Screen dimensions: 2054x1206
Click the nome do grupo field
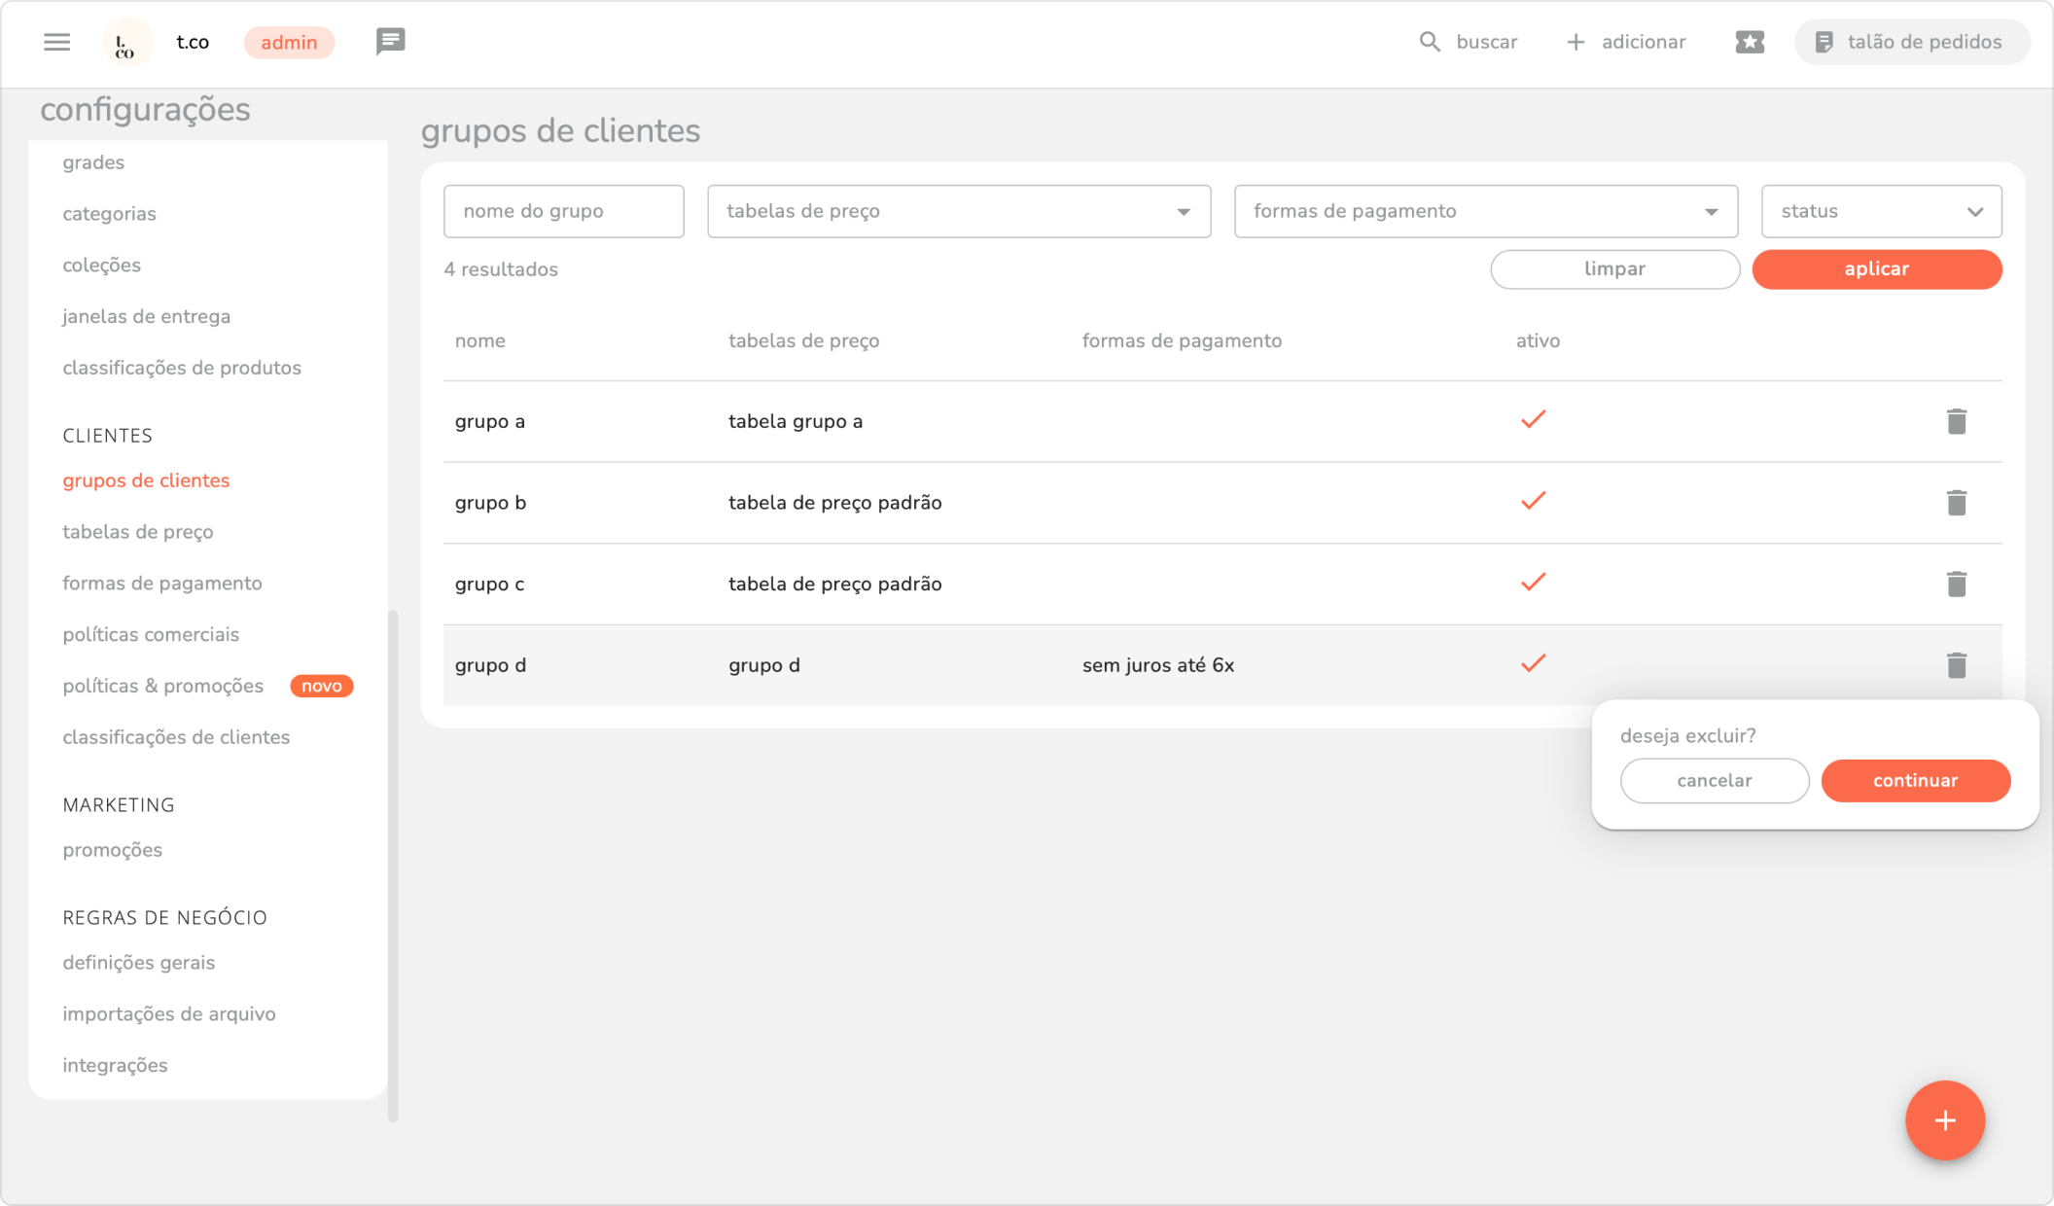(563, 211)
